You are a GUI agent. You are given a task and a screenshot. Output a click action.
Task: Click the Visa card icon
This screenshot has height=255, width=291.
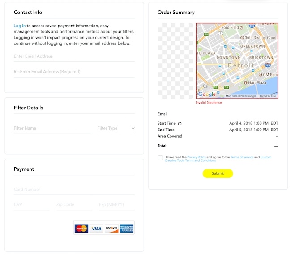(96, 229)
